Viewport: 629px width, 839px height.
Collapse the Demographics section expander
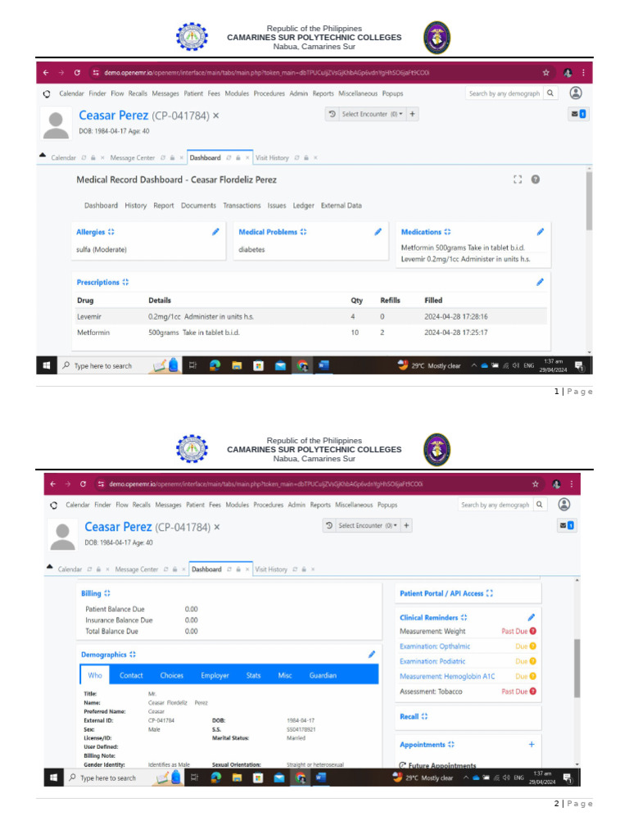(x=133, y=654)
